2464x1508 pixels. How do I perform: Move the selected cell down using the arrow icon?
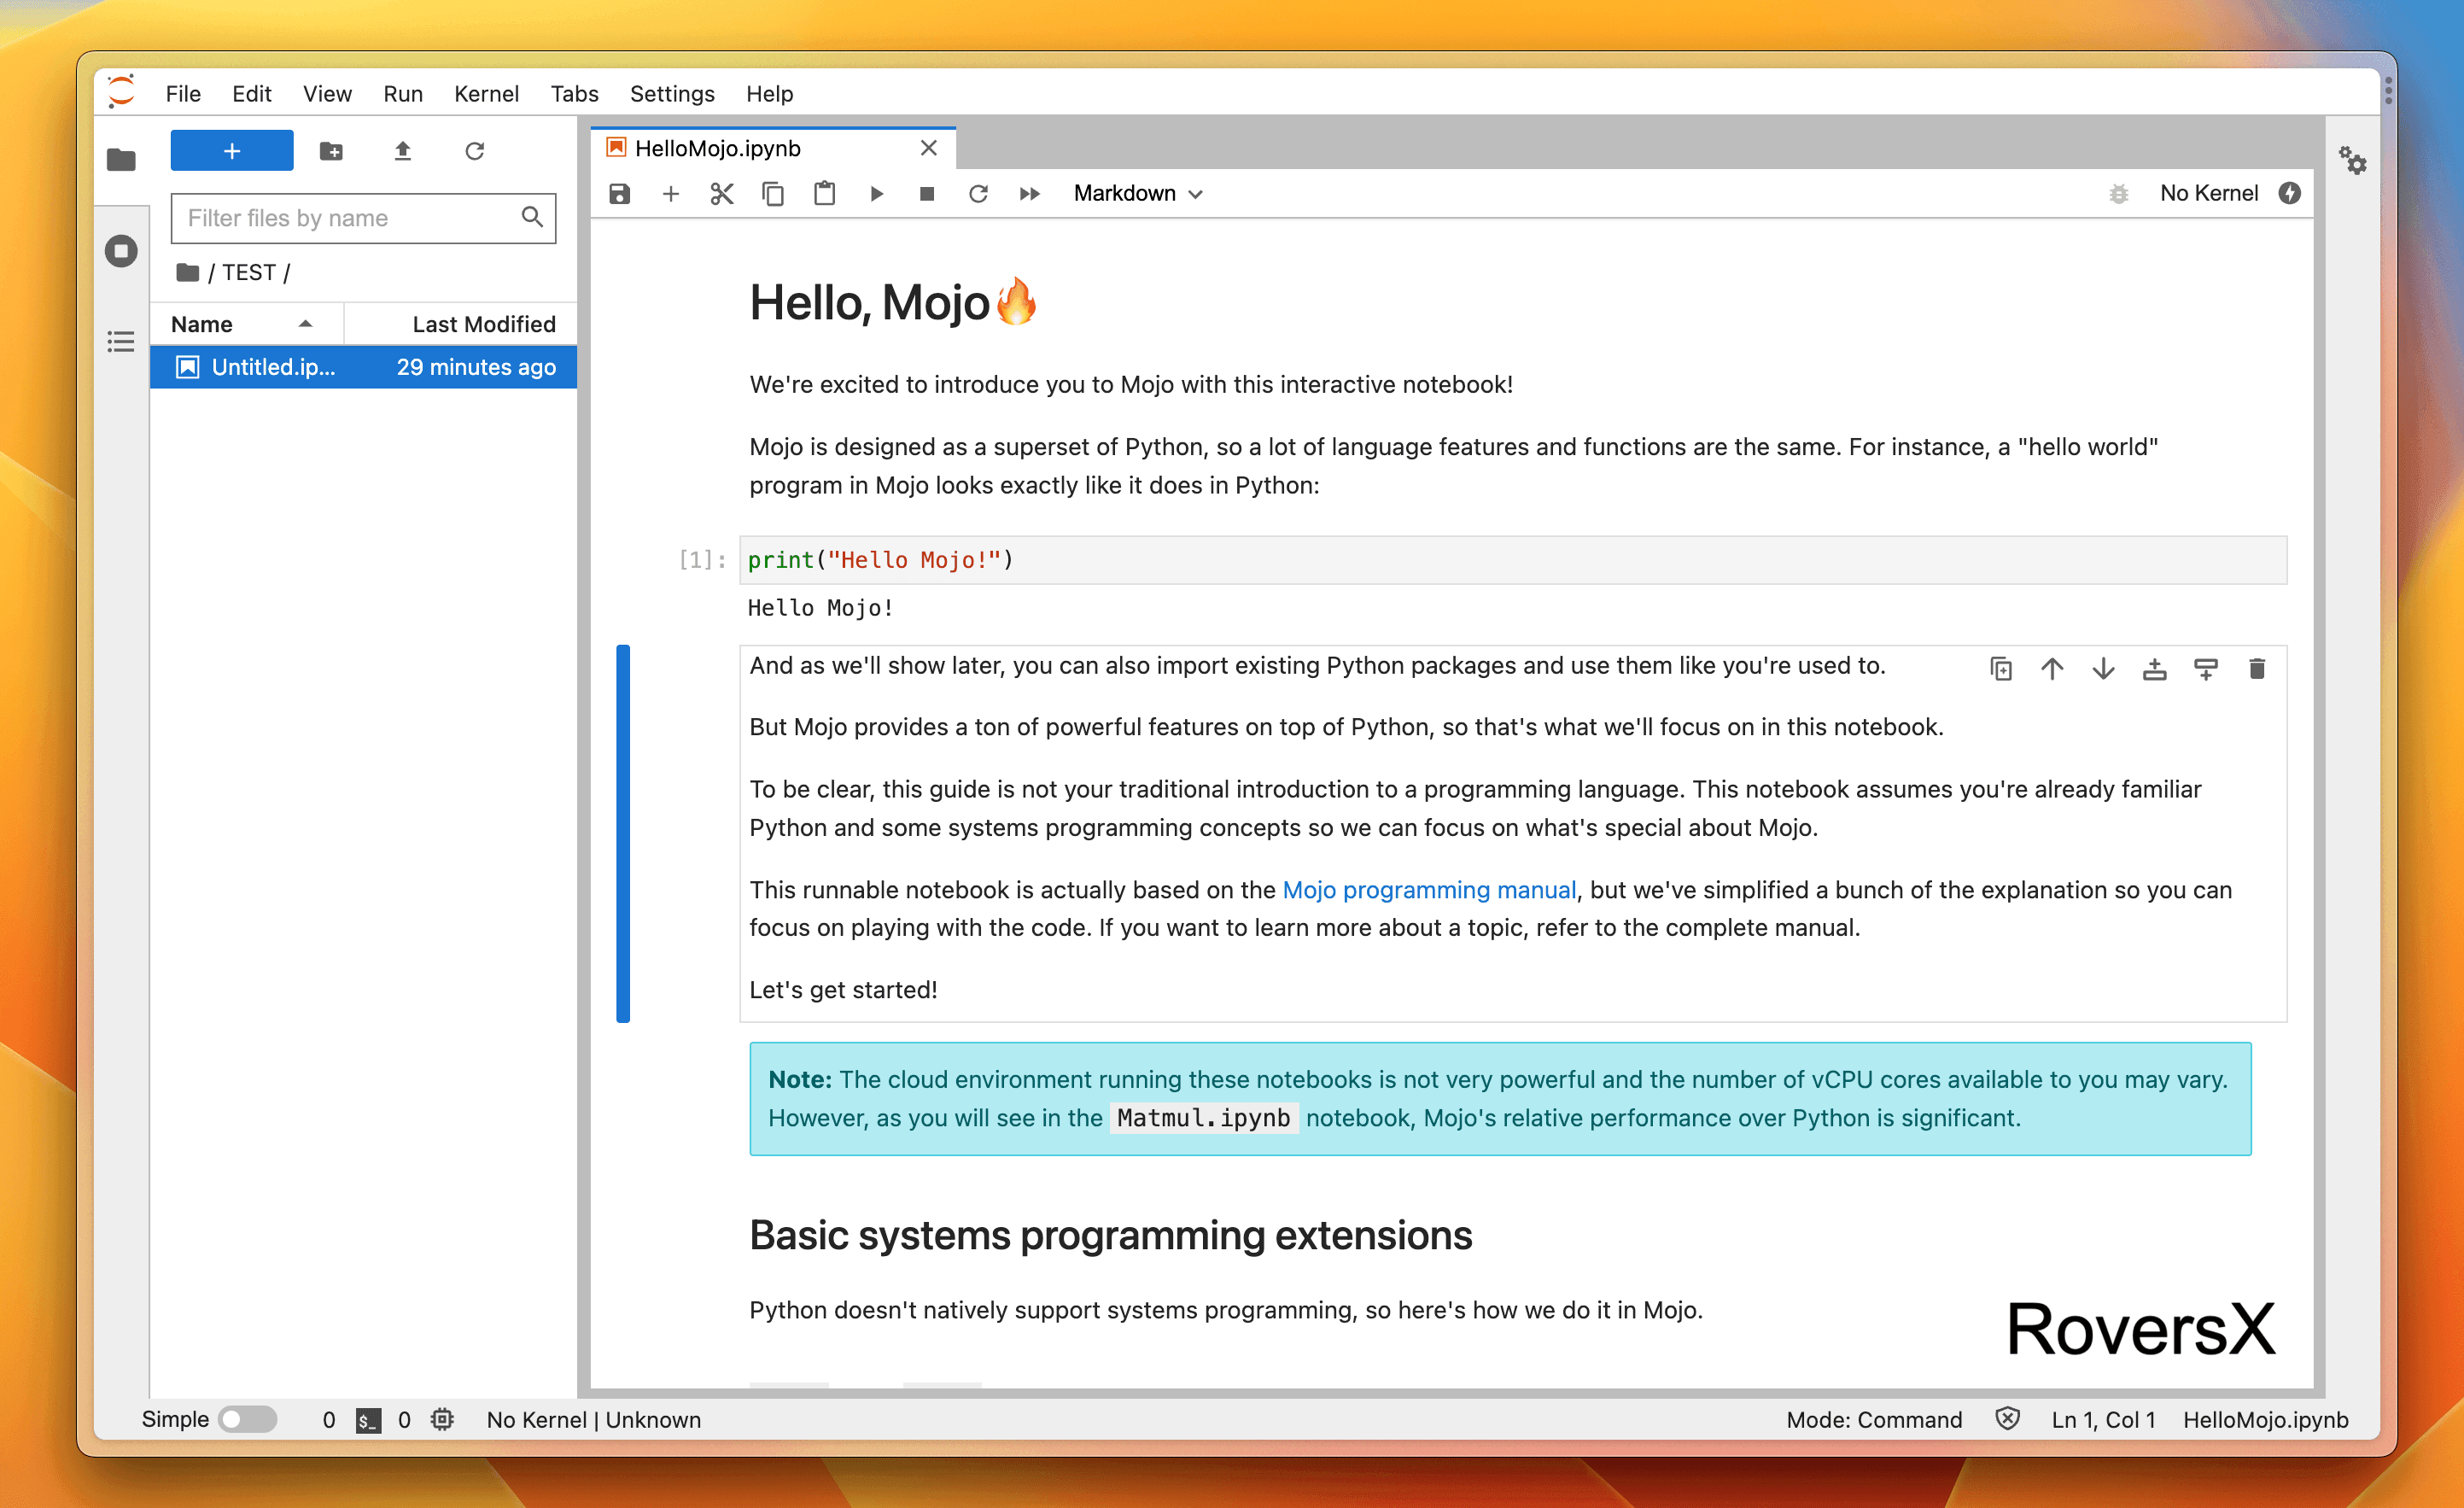[x=2103, y=668]
